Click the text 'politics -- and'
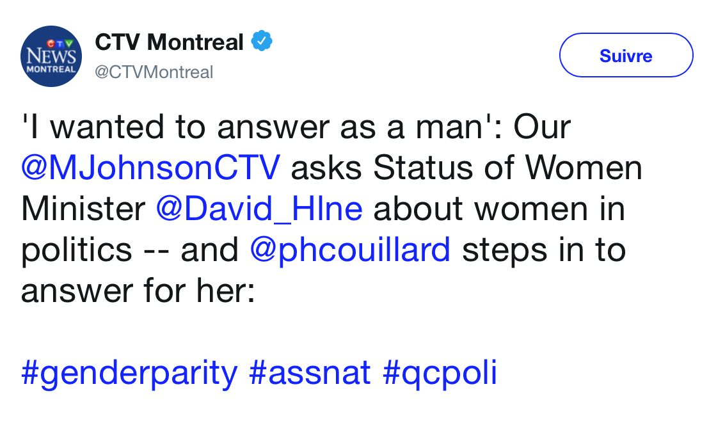Image resolution: width=709 pixels, height=430 pixels. click(129, 250)
